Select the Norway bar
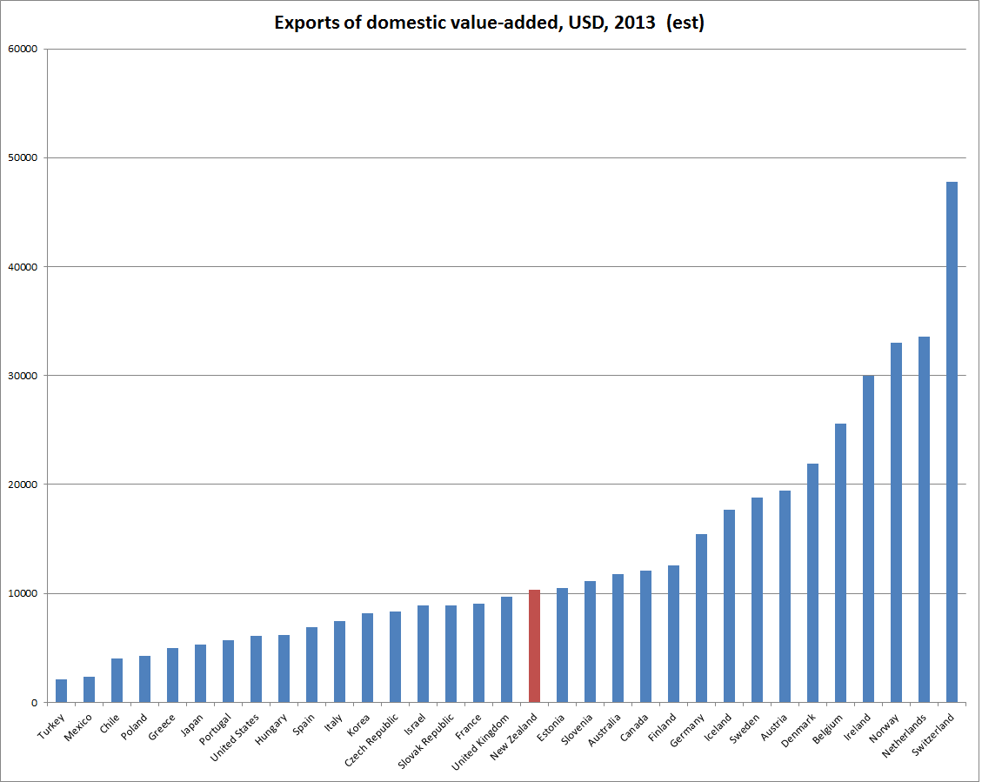Viewport: 1002px width, 782px height. [896, 522]
